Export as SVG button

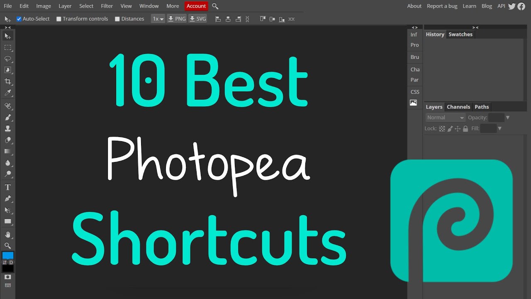point(197,19)
